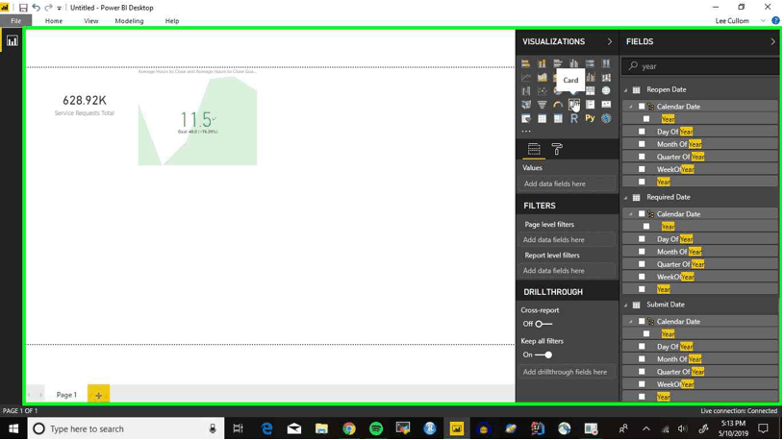Image resolution: width=784 pixels, height=440 pixels.
Task: Select the Clustered column chart visualization
Action: pyautogui.click(x=574, y=63)
